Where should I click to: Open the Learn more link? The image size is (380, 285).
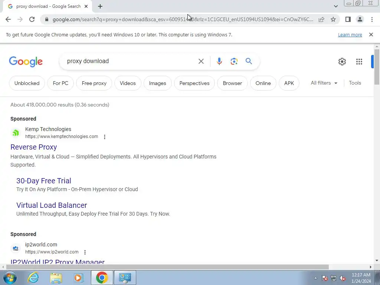tap(350, 35)
